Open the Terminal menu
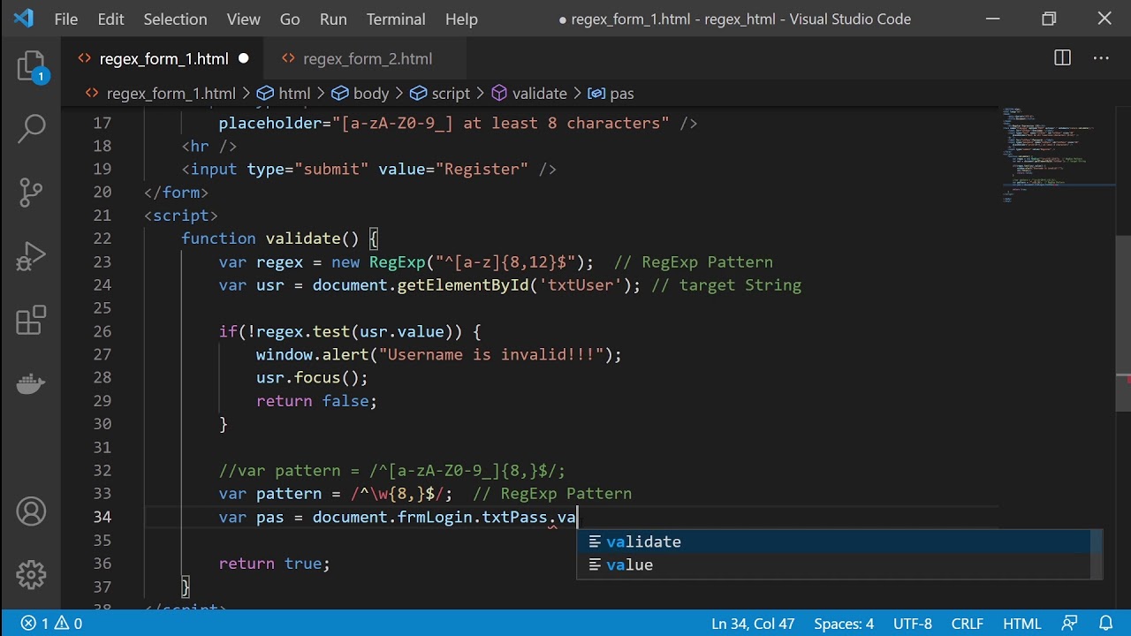Viewport: 1131px width, 636px height. [396, 19]
